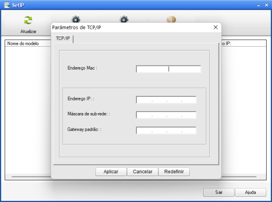This screenshot has width=272, height=202.
Task: Click the Gateway padrão field
Action: (x=166, y=130)
